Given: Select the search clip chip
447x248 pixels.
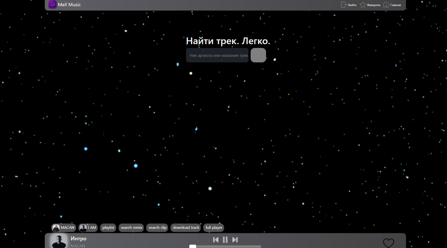Looking at the screenshot, I should [x=157, y=228].
